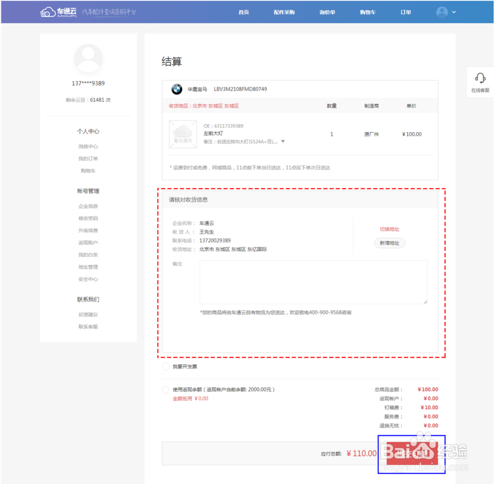
Task: Click the 金额抵用 ￥0.00 text
Action: [190, 399]
